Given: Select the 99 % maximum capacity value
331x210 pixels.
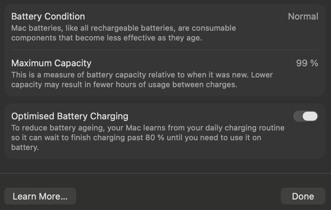Looking at the screenshot, I should coord(307,63).
